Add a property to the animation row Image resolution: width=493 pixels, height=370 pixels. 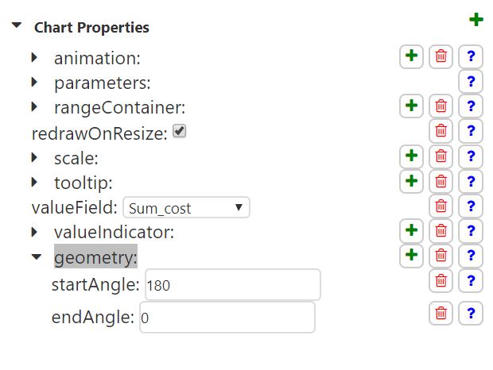pyautogui.click(x=411, y=56)
